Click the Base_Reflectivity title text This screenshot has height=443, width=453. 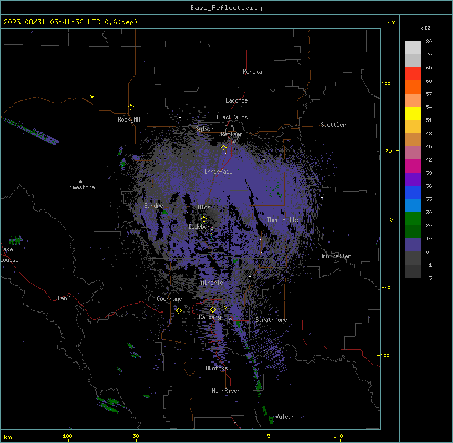(226, 8)
